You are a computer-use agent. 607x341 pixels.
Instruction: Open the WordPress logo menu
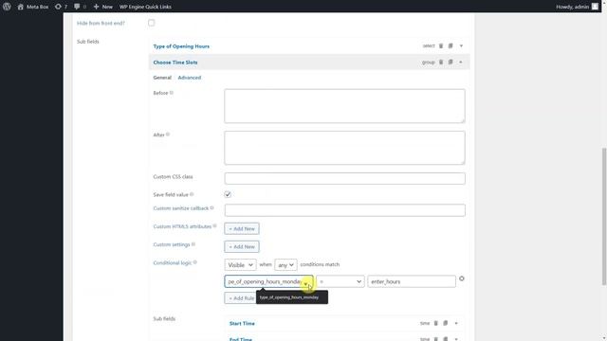(7, 7)
